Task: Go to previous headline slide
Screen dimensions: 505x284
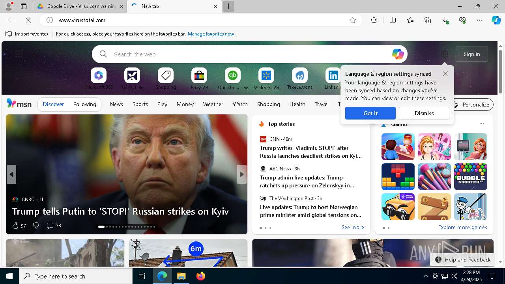Action: tap(11, 174)
